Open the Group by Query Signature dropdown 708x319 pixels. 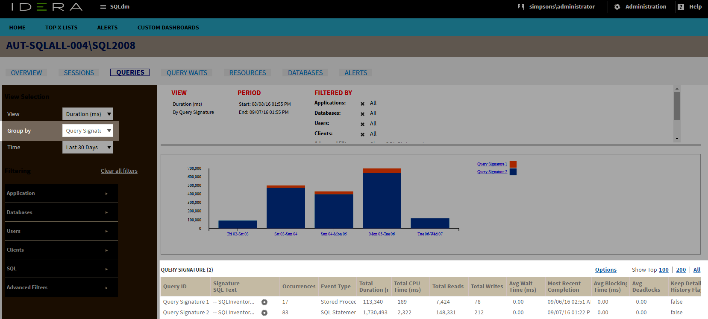(x=88, y=130)
